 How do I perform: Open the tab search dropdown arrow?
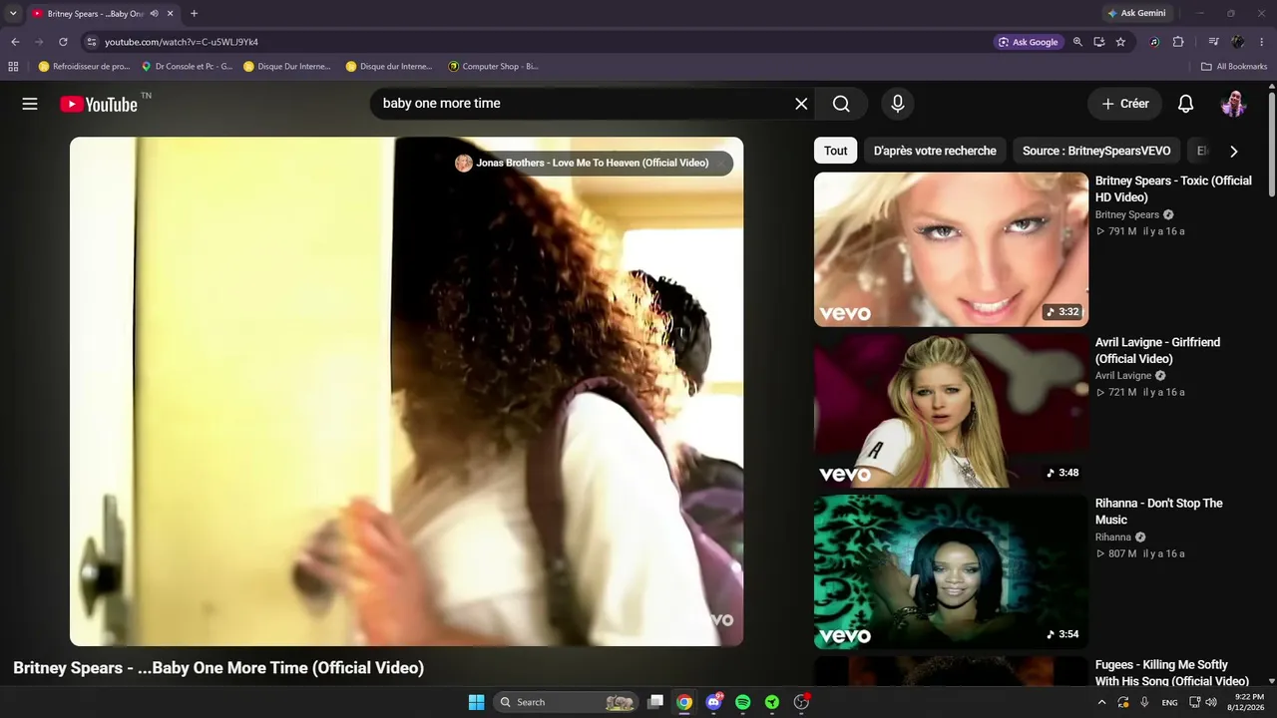[x=13, y=14]
